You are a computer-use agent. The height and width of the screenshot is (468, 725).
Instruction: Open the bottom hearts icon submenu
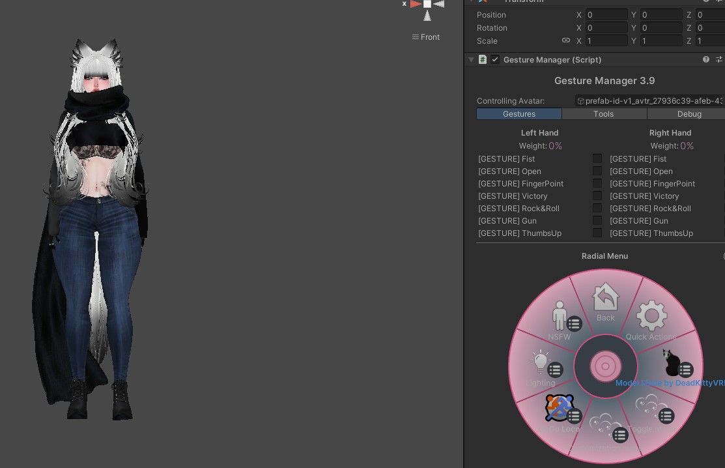point(605,424)
